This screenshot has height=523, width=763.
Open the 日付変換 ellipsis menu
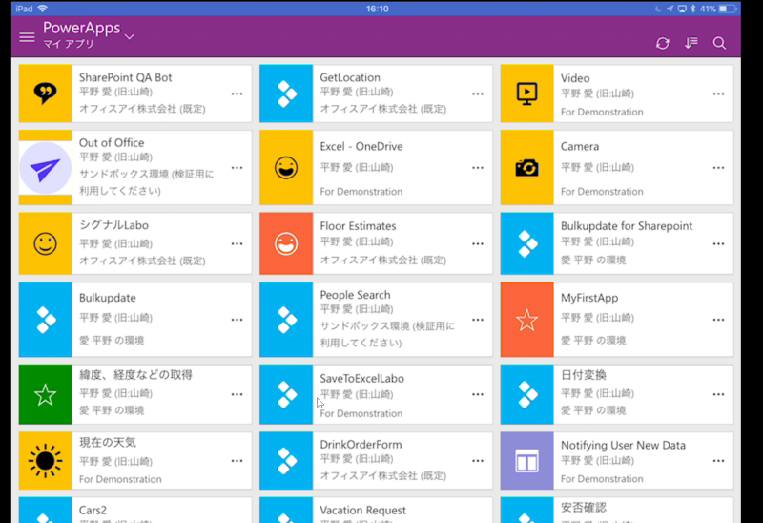point(719,394)
